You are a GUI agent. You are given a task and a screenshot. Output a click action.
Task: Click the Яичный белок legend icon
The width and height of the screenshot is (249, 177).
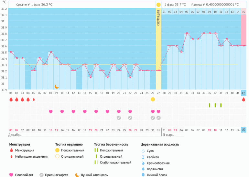(143, 175)
